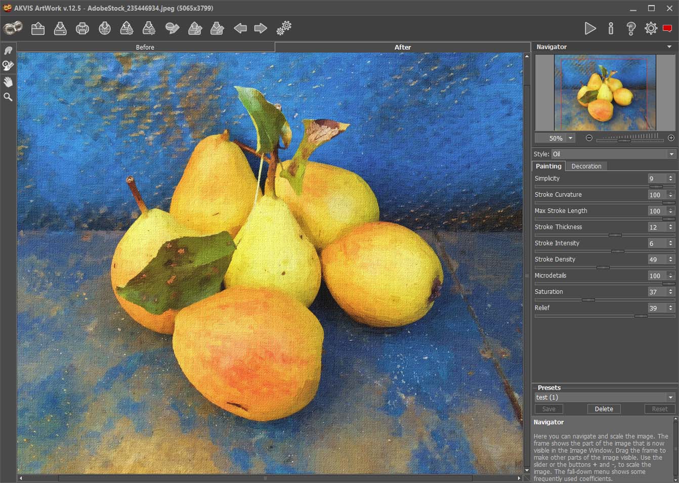Click the Simplicity value input field
This screenshot has height=483, width=679.
[x=656, y=179]
